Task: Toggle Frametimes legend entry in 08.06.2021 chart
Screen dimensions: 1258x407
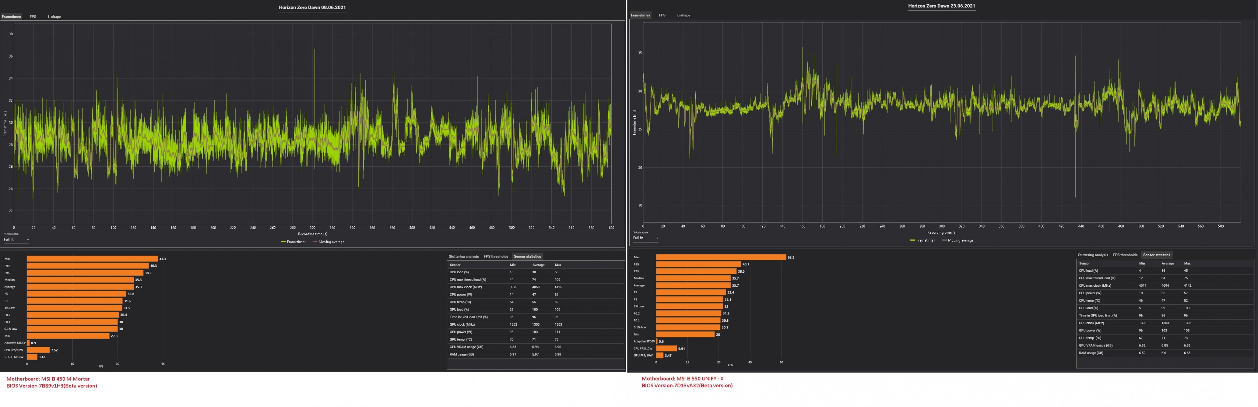Action: (296, 242)
